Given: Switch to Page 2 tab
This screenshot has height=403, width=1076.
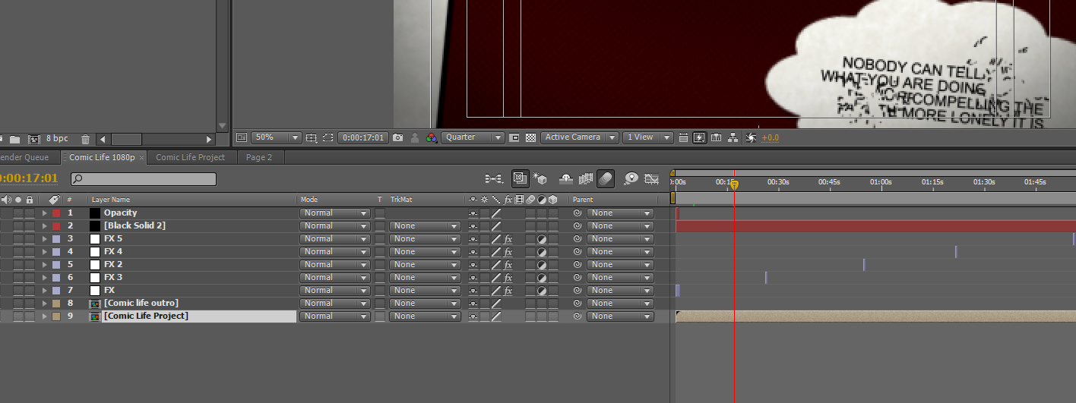Looking at the screenshot, I should click(x=259, y=157).
